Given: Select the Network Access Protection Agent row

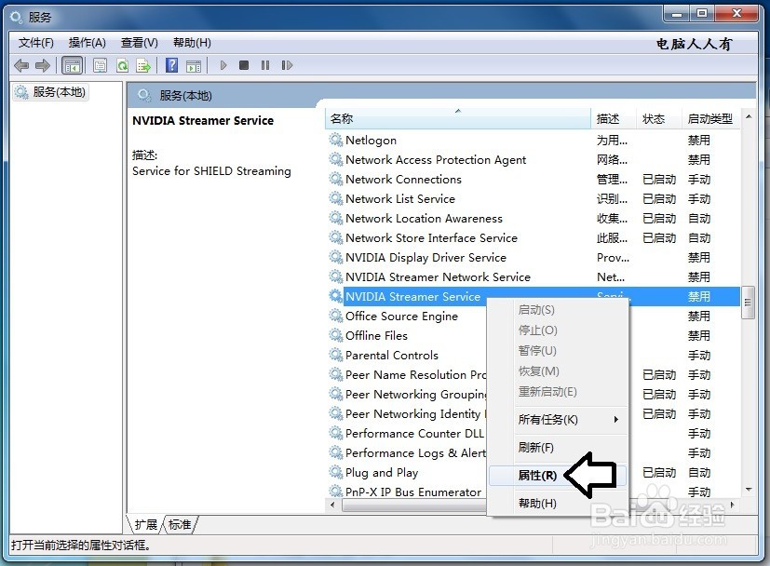Looking at the screenshot, I should 533,159.
